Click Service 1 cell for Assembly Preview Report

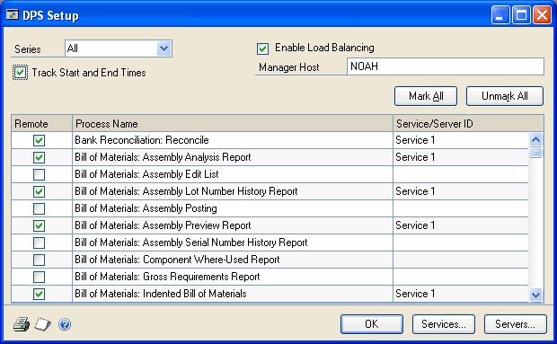point(461,225)
